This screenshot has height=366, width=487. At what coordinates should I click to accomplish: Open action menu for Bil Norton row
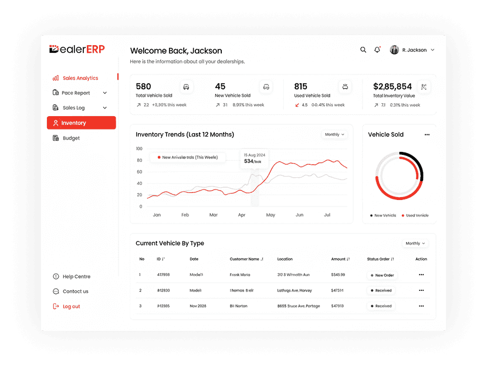[421, 306]
